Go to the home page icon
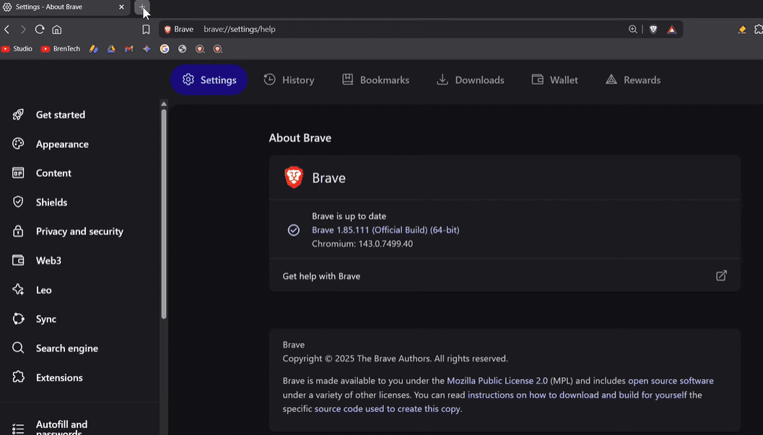 point(57,30)
